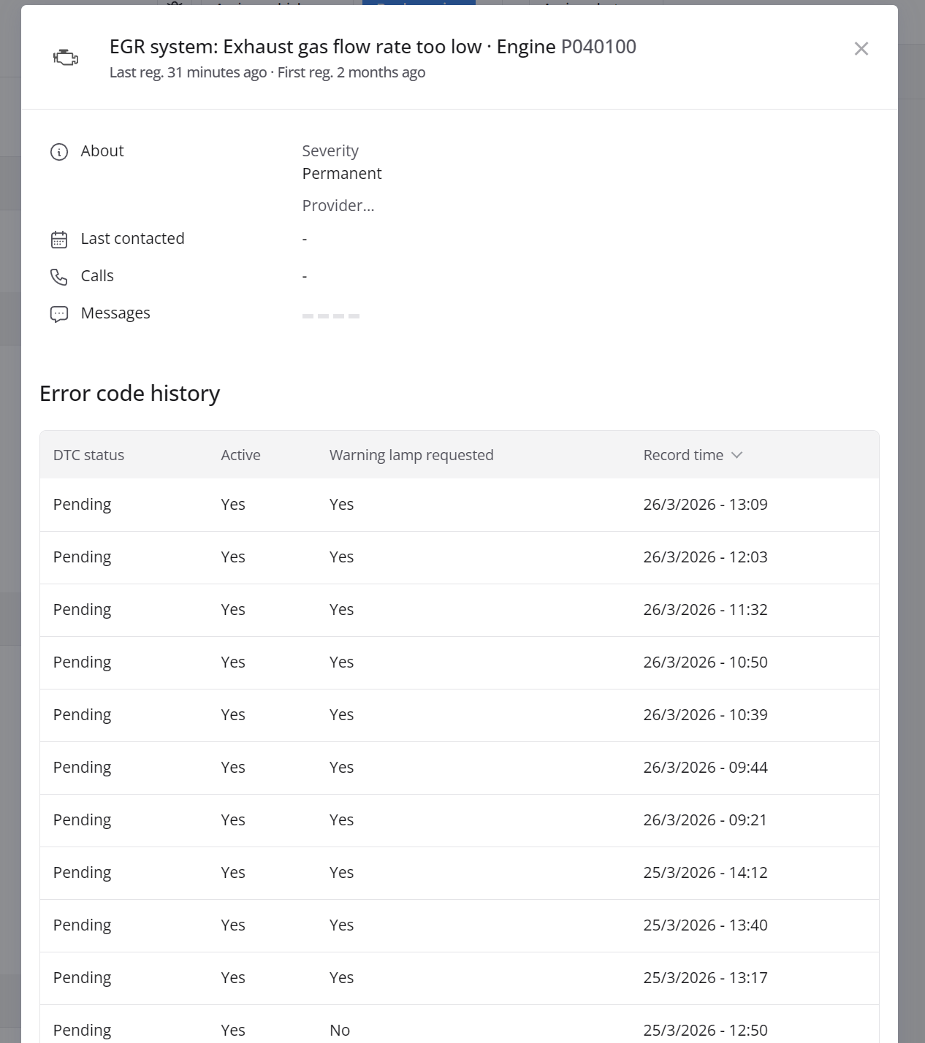Select the row recorded 26/3/2026 - 10:39
The image size is (925, 1043).
(459, 715)
